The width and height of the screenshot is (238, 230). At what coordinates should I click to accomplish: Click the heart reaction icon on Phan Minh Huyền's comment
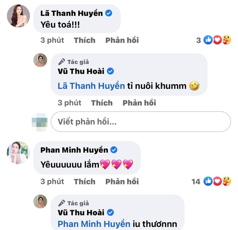pyautogui.click(x=218, y=181)
